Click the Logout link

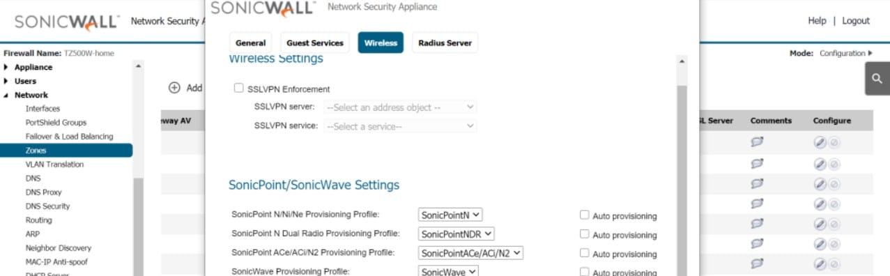pos(856,21)
